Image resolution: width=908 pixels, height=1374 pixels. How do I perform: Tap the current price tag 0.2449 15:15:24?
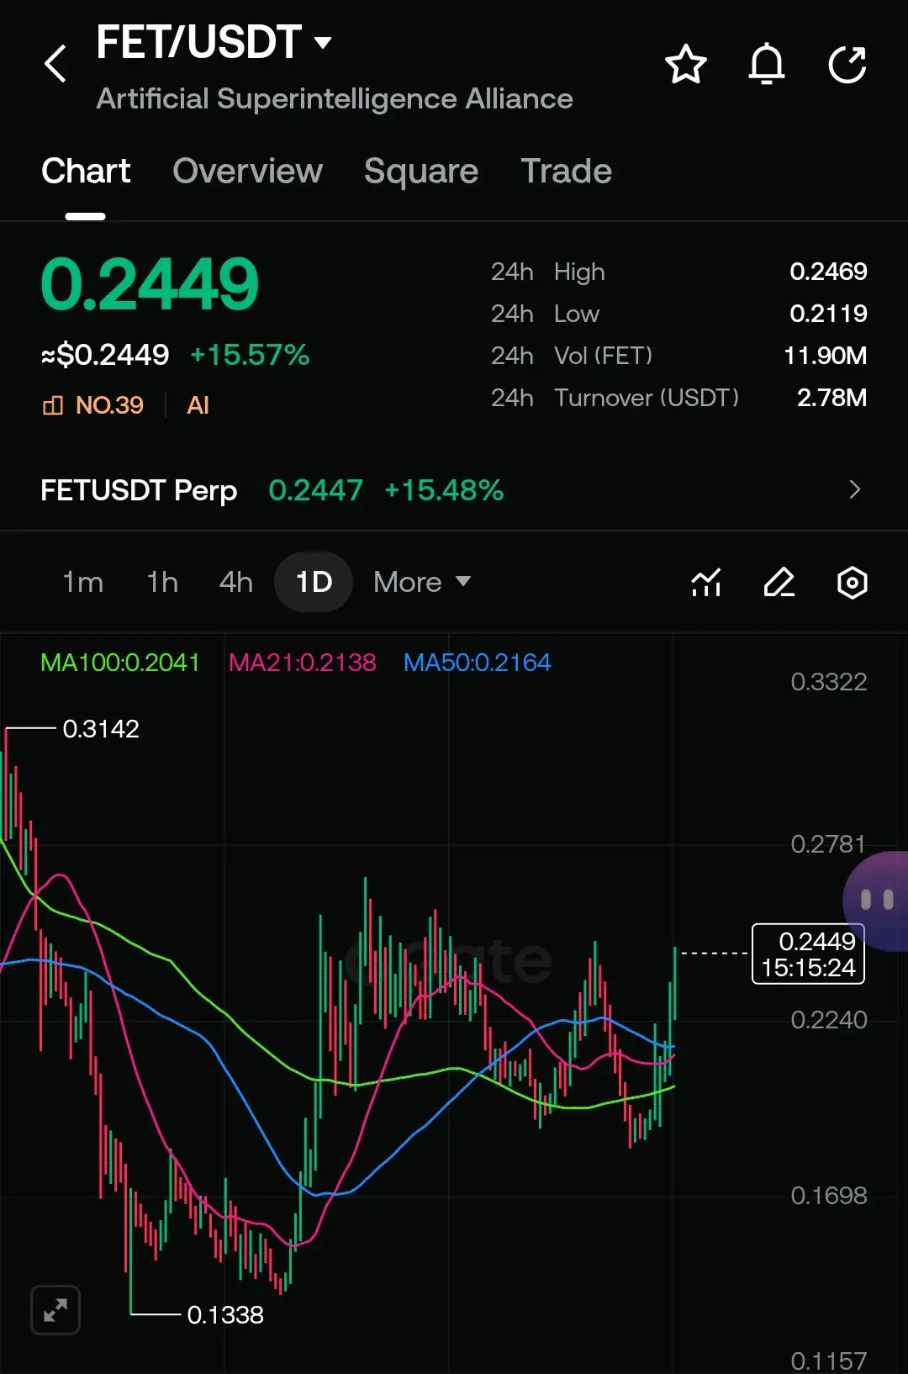click(808, 954)
